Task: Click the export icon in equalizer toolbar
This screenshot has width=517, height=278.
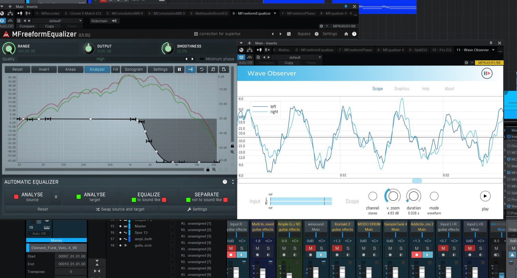Action: pyautogui.click(x=224, y=69)
